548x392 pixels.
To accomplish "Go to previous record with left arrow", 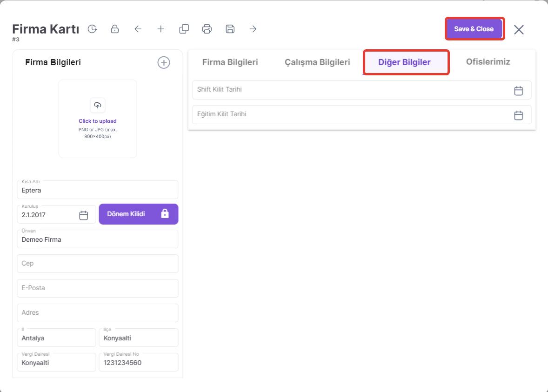I will (x=138, y=29).
